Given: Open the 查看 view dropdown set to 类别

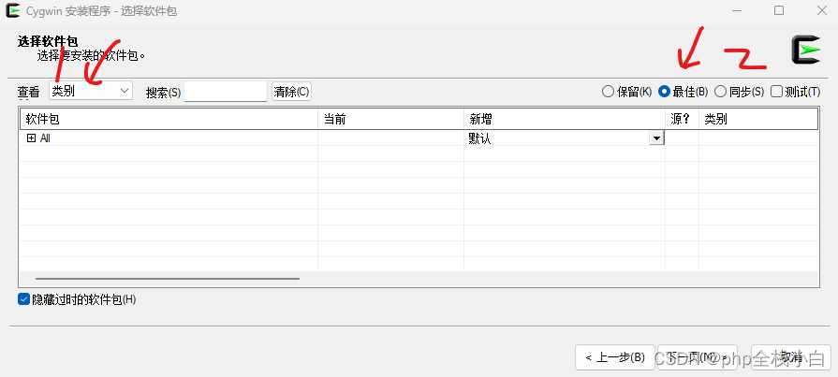Looking at the screenshot, I should (x=90, y=91).
